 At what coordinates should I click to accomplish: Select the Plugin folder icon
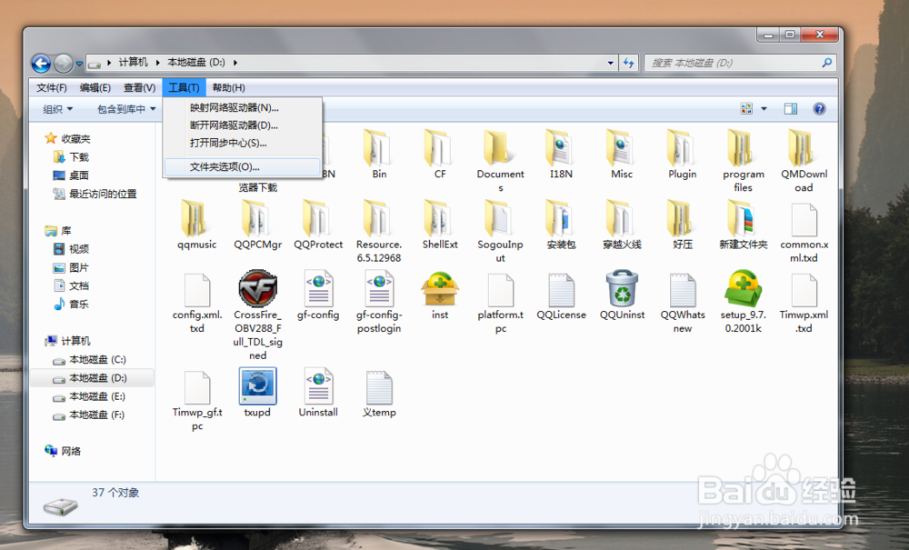click(x=683, y=148)
